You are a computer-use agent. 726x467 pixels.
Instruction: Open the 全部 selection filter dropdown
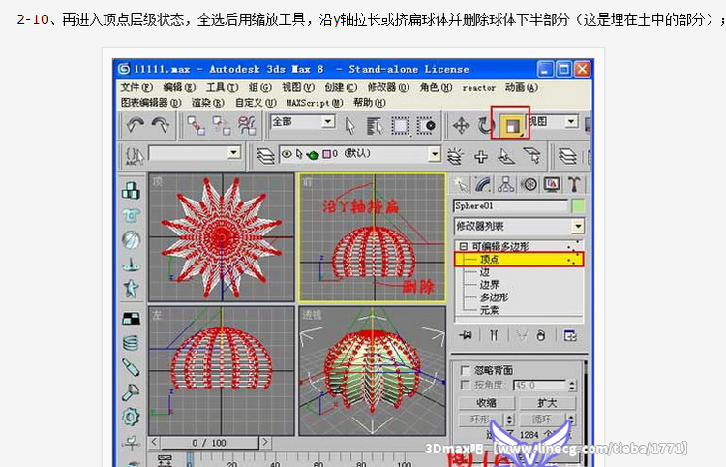[328, 122]
